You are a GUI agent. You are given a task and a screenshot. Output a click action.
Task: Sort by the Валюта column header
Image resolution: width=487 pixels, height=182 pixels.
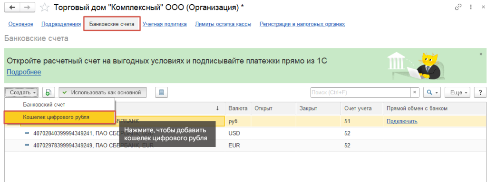[x=238, y=109]
